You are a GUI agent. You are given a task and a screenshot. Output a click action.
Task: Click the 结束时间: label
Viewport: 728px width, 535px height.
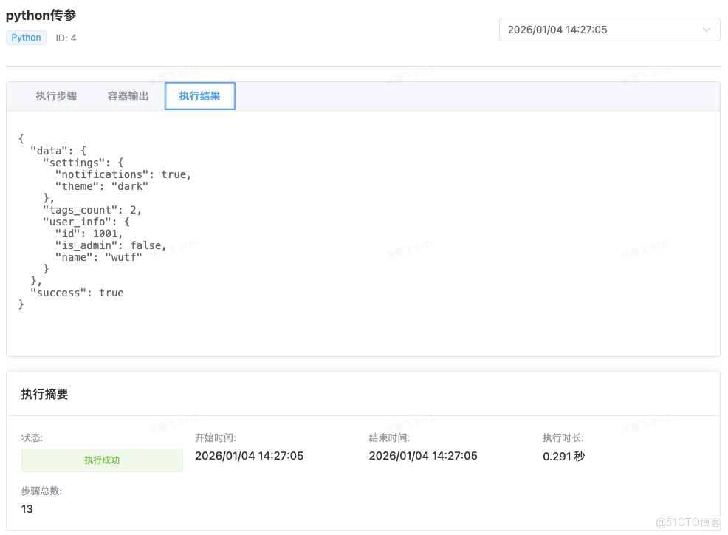coord(390,438)
